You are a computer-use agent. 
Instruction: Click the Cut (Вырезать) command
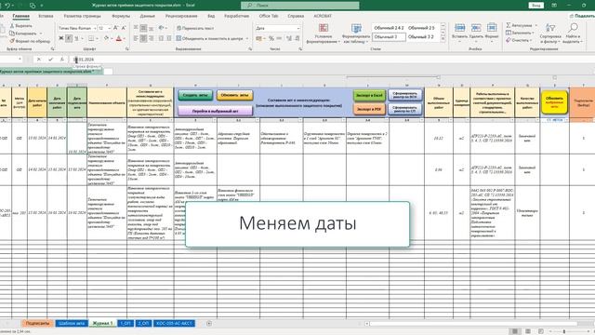pos(20,26)
